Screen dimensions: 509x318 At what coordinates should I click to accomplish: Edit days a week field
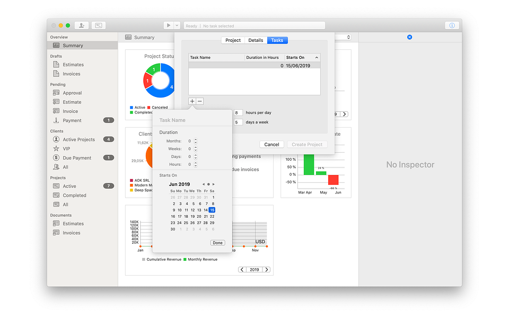pos(238,122)
